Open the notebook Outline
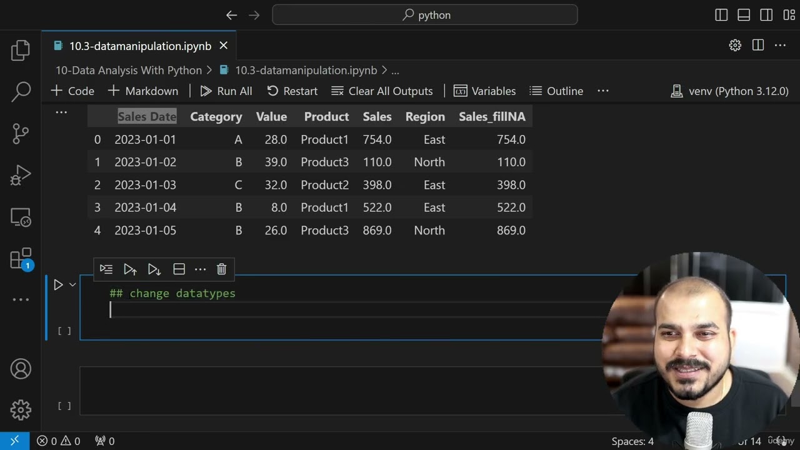 tap(556, 91)
